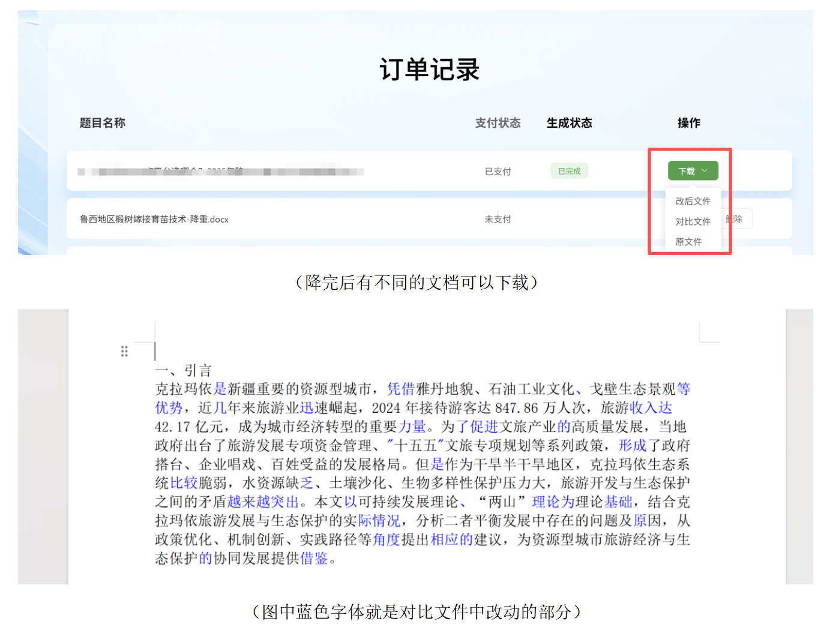Pick 原文件 from the download options
Image resolution: width=833 pixels, height=642 pixels.
pos(688,242)
